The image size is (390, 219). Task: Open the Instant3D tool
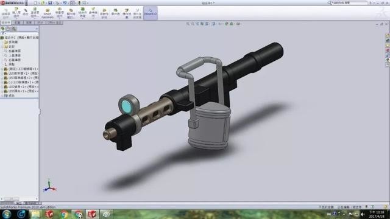151,13
